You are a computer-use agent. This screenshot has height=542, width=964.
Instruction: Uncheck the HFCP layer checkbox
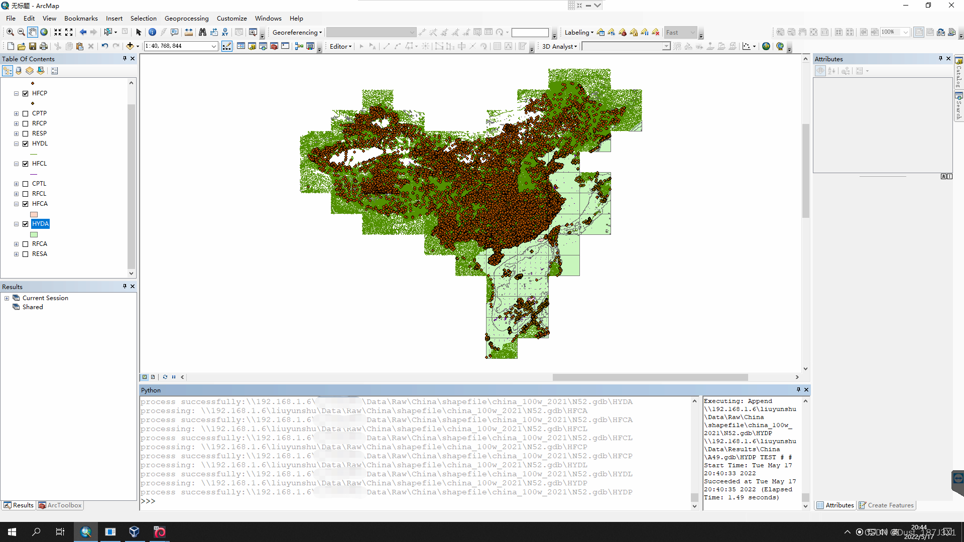26,93
